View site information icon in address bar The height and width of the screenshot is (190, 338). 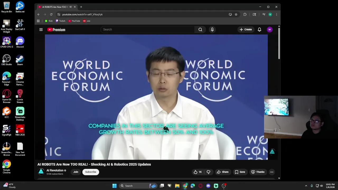(x=59, y=15)
